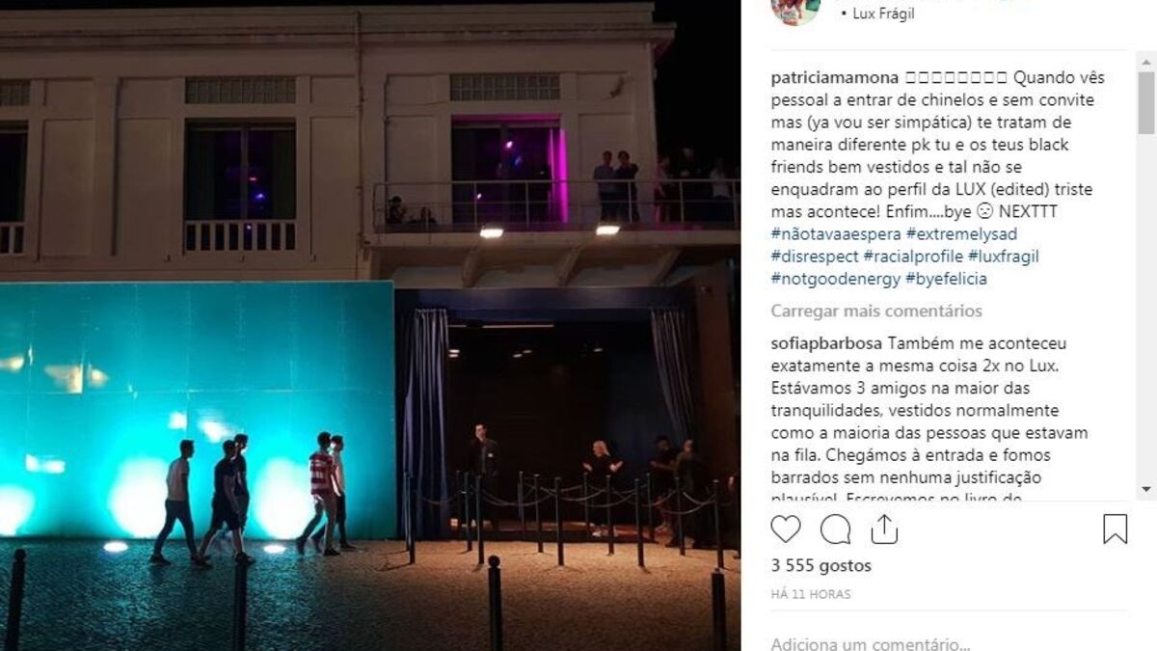Open the #nãotavaaespera hashtag

coord(837,234)
